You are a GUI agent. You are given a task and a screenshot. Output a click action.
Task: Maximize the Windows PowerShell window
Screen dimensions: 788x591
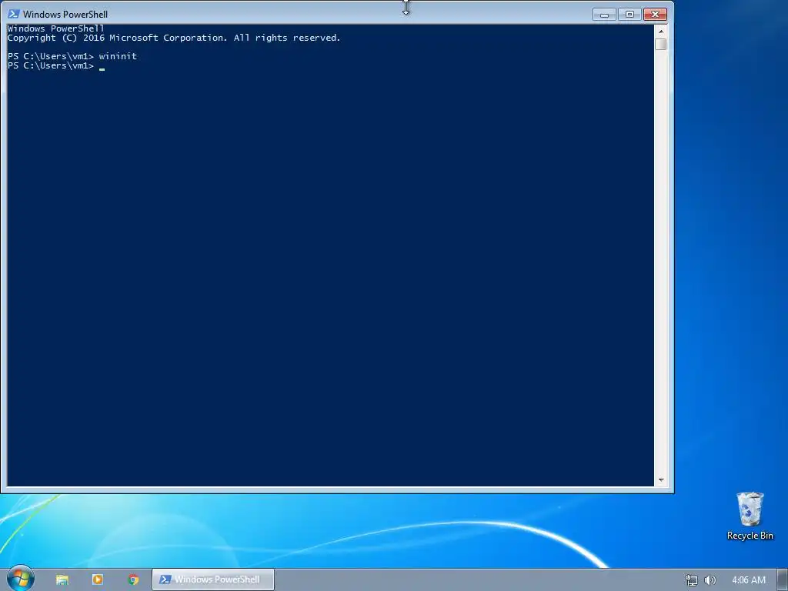pos(629,14)
